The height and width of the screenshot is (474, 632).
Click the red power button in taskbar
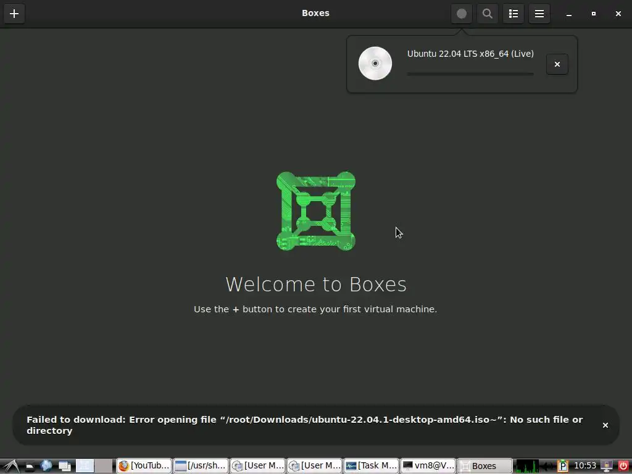pos(623,467)
